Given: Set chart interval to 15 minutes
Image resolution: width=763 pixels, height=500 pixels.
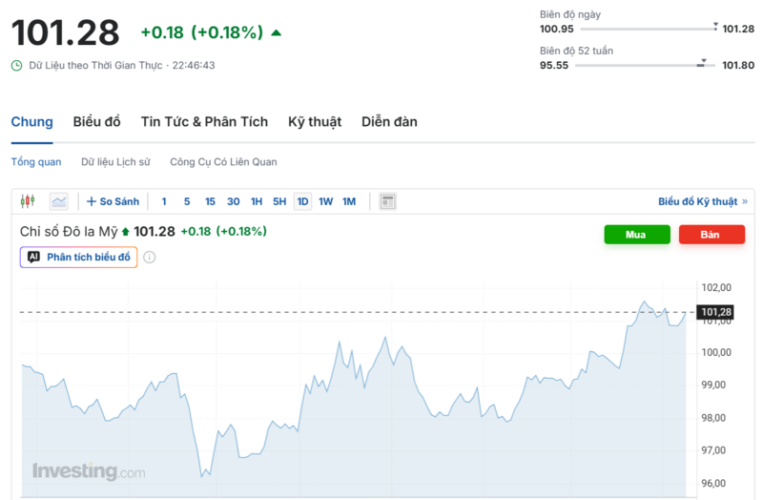Looking at the screenshot, I should [210, 201].
